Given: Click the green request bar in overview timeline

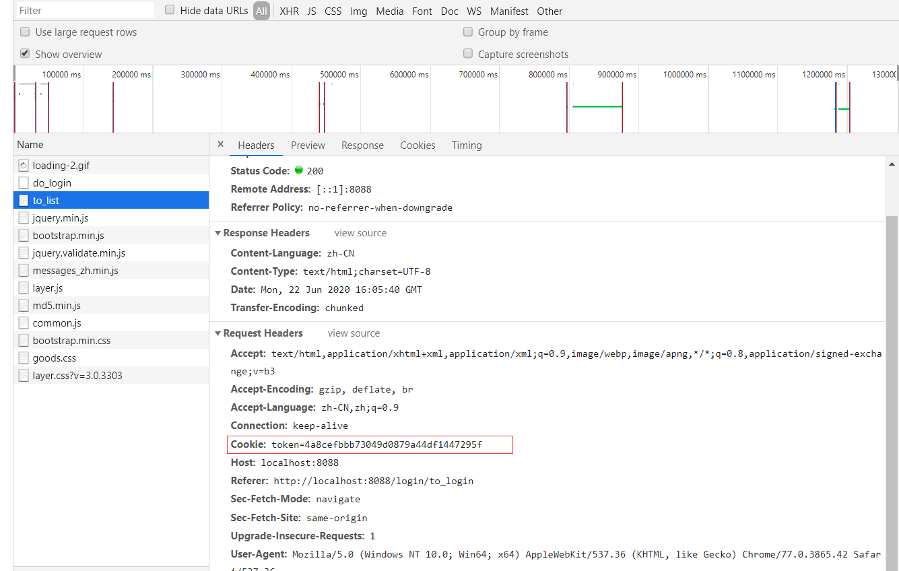Looking at the screenshot, I should (597, 106).
